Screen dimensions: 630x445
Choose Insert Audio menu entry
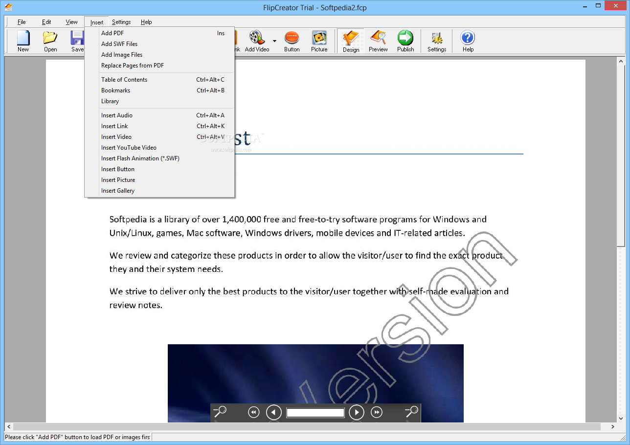(159, 115)
